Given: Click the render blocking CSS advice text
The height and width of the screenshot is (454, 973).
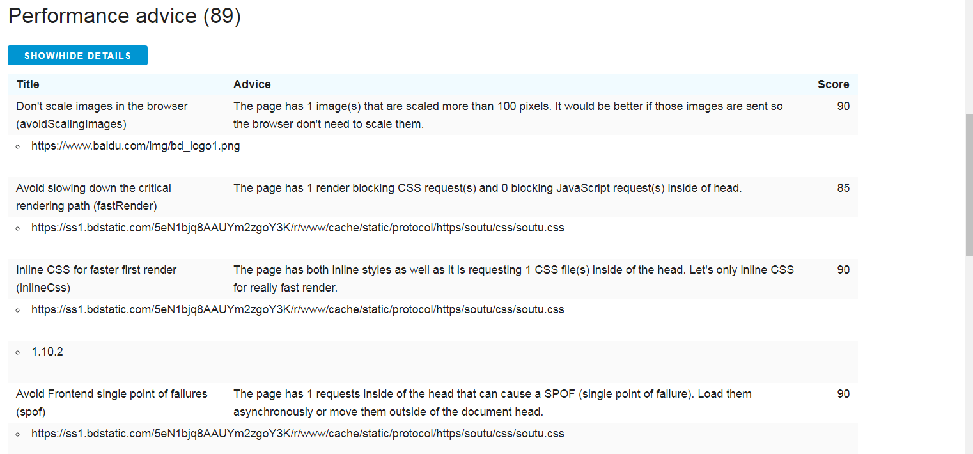Looking at the screenshot, I should 488,188.
